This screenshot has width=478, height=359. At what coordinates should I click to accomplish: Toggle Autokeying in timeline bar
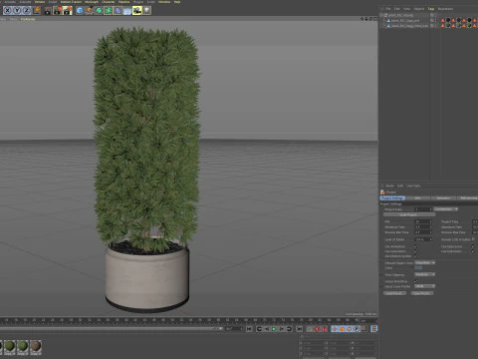point(325,329)
